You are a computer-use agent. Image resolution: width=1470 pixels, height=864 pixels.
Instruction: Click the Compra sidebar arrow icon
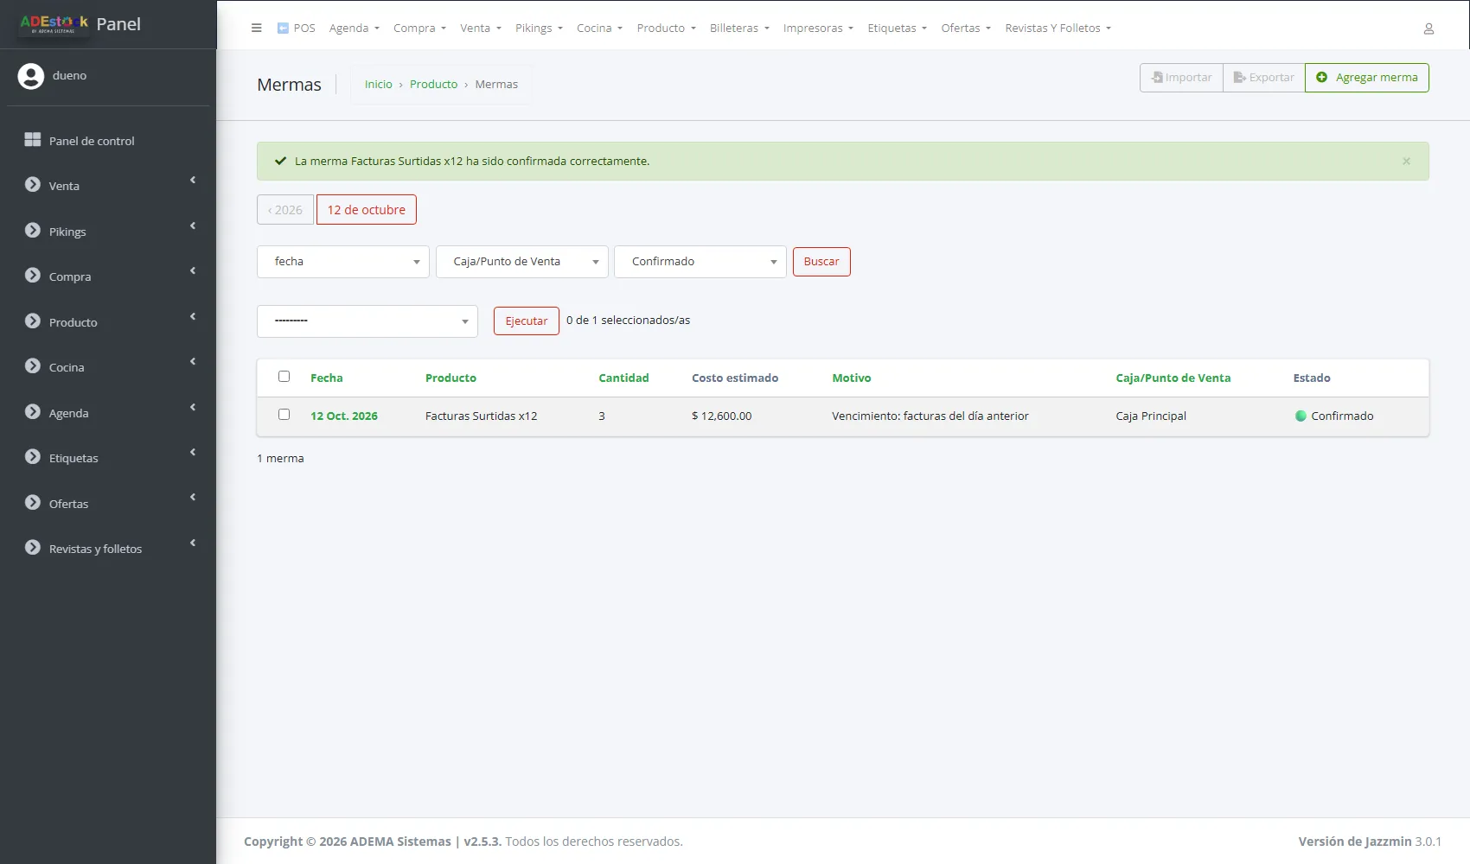click(x=33, y=276)
